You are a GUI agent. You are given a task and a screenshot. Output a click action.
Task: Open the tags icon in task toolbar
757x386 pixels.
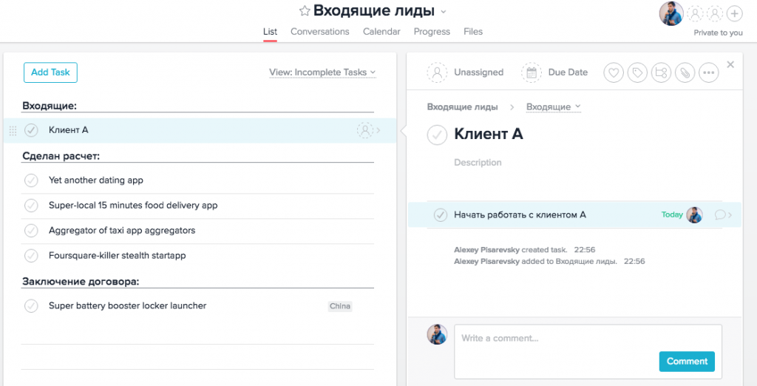(637, 72)
